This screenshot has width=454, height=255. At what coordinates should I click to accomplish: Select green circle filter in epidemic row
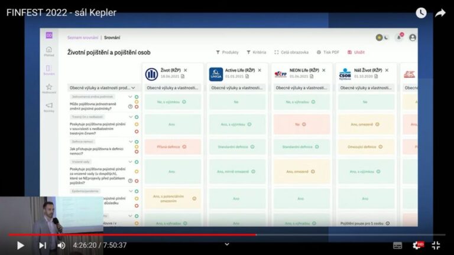click(x=137, y=191)
